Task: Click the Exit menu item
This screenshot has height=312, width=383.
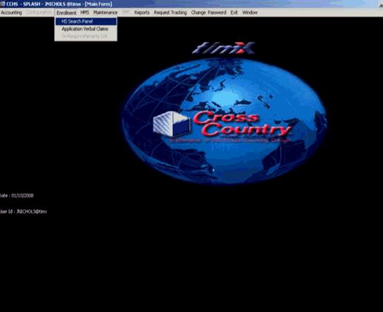Action: (234, 13)
